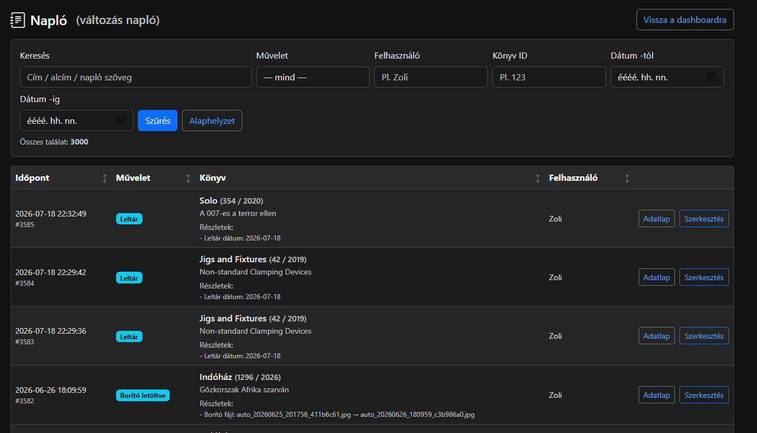Click the Borító letöltve badge
The image size is (757, 433).
[x=142, y=396]
